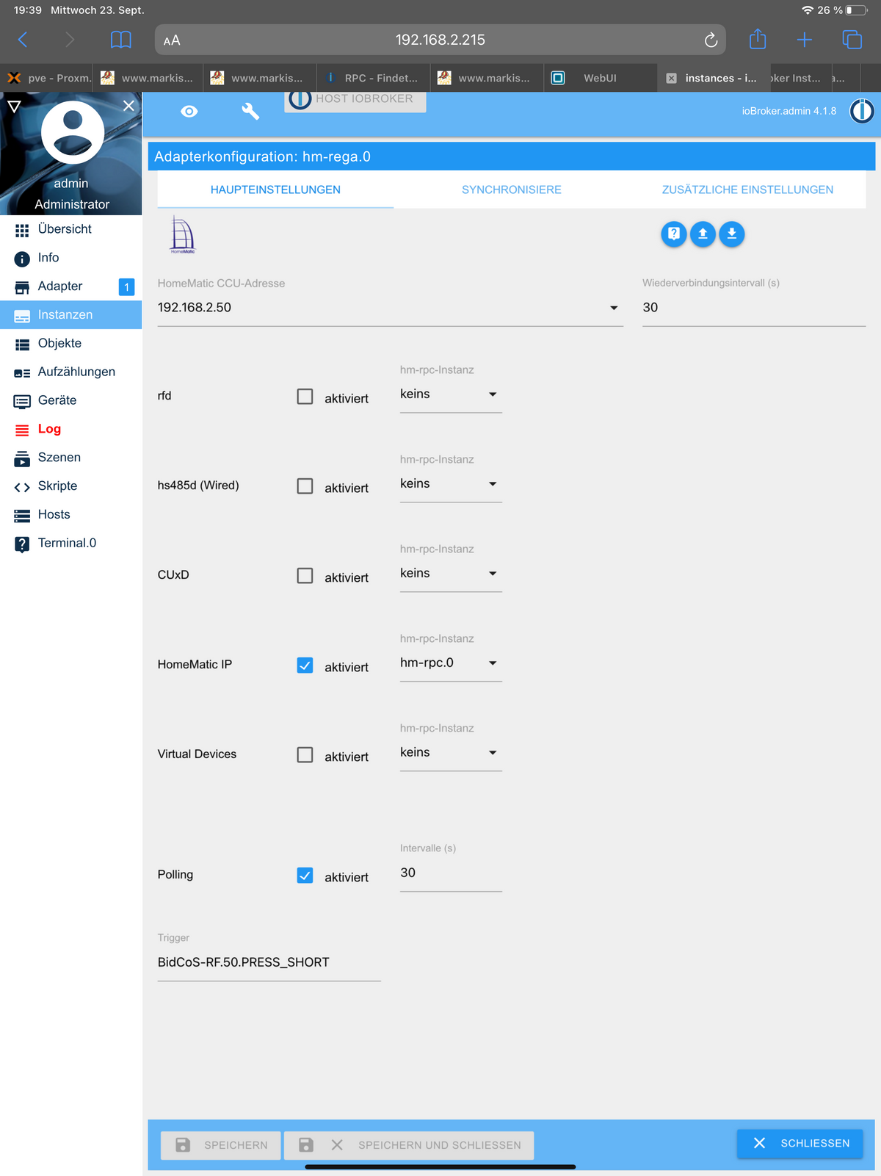Click Speichern und Schliessen button

coord(409,1145)
